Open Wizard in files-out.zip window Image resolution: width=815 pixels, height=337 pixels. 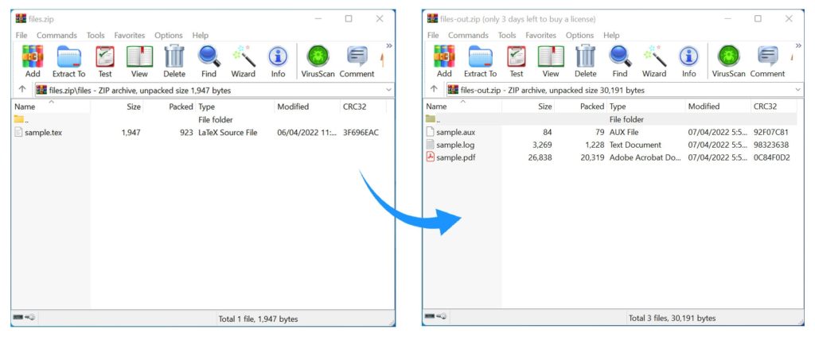654,61
